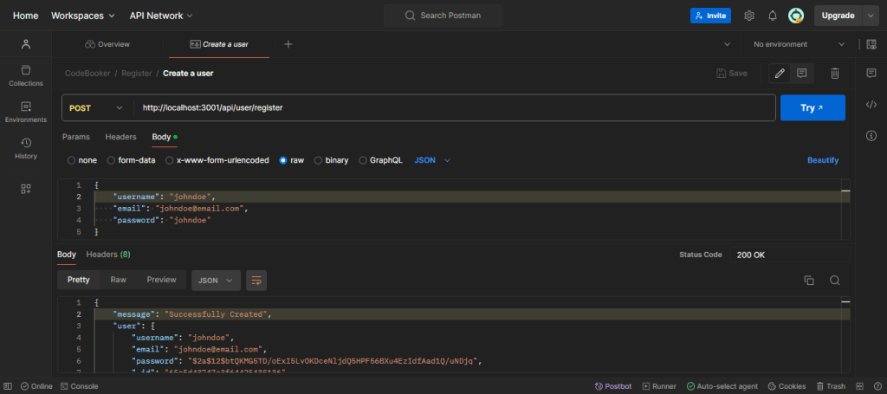
Task: Open the POST method dropdown
Action: [96, 108]
